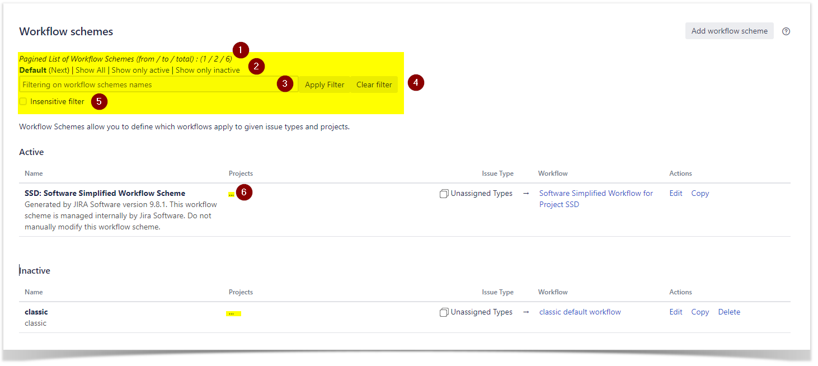Expand projects ellipsis for classic scheme
The image size is (818, 366).
coord(231,313)
